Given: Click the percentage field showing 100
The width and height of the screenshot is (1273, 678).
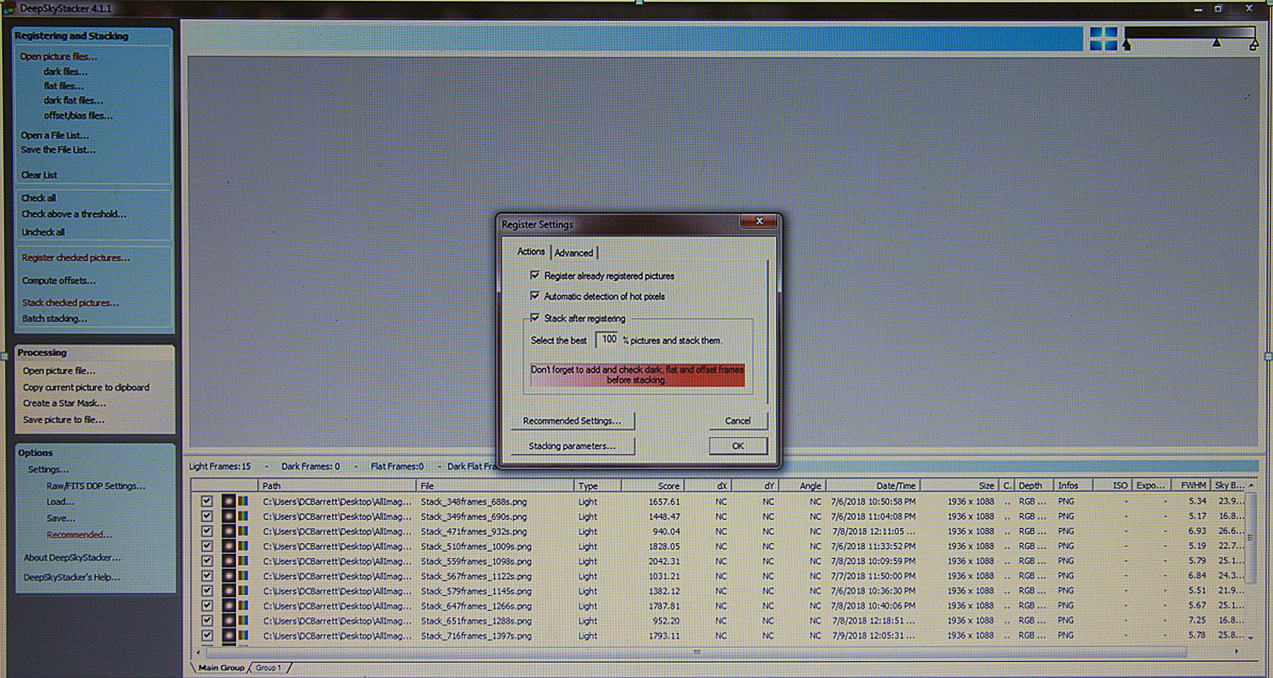Looking at the screenshot, I should 607,340.
